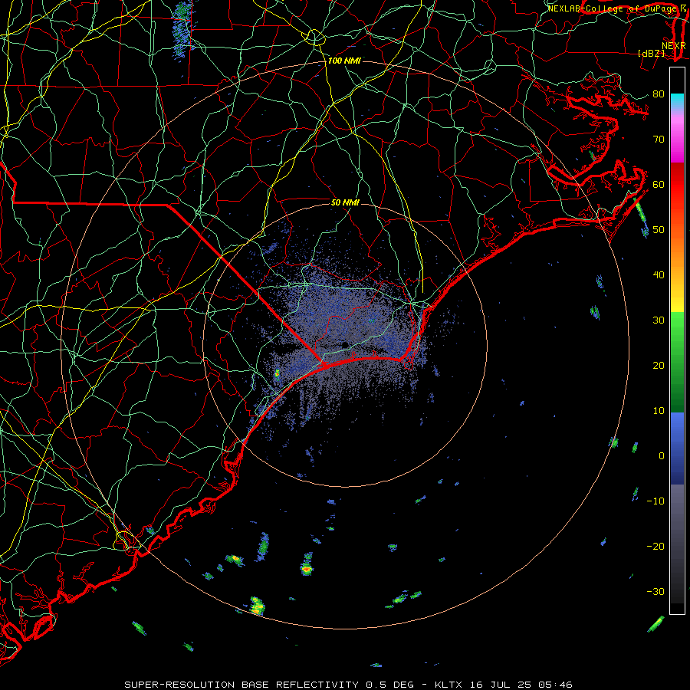
Task: Click the black radar site dot at center
Action: pos(345,344)
